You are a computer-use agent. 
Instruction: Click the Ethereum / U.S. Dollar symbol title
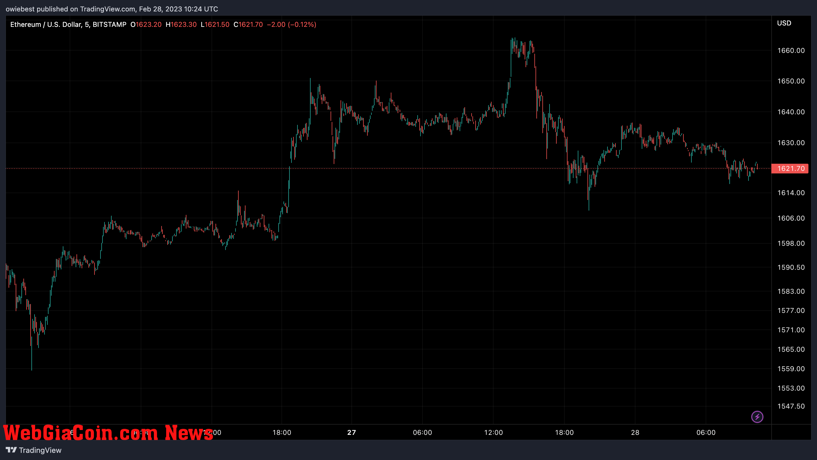click(x=46, y=25)
